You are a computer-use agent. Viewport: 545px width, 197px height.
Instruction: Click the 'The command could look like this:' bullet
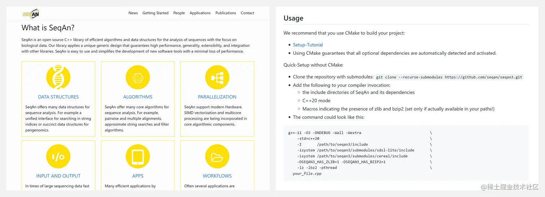coord(329,117)
